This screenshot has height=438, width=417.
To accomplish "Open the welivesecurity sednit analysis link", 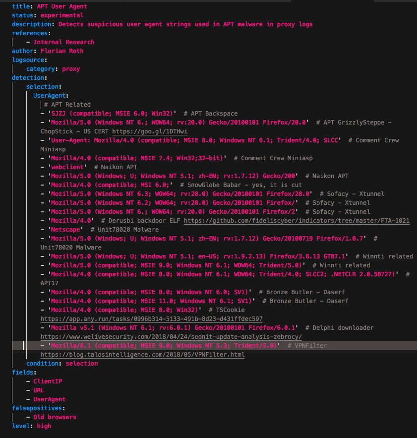I will (x=171, y=337).
